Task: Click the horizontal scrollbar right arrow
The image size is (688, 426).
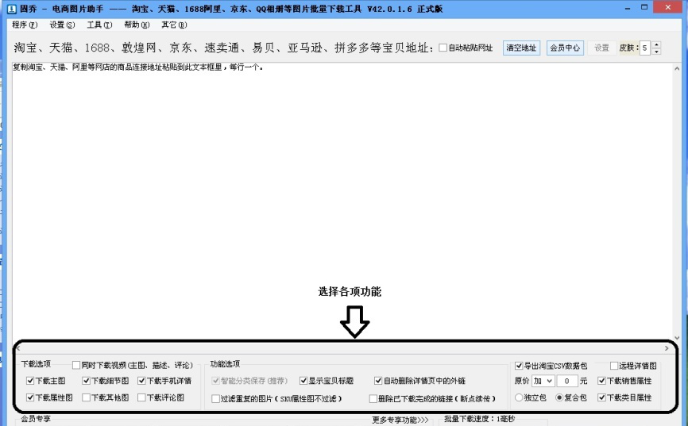Action: click(x=667, y=348)
